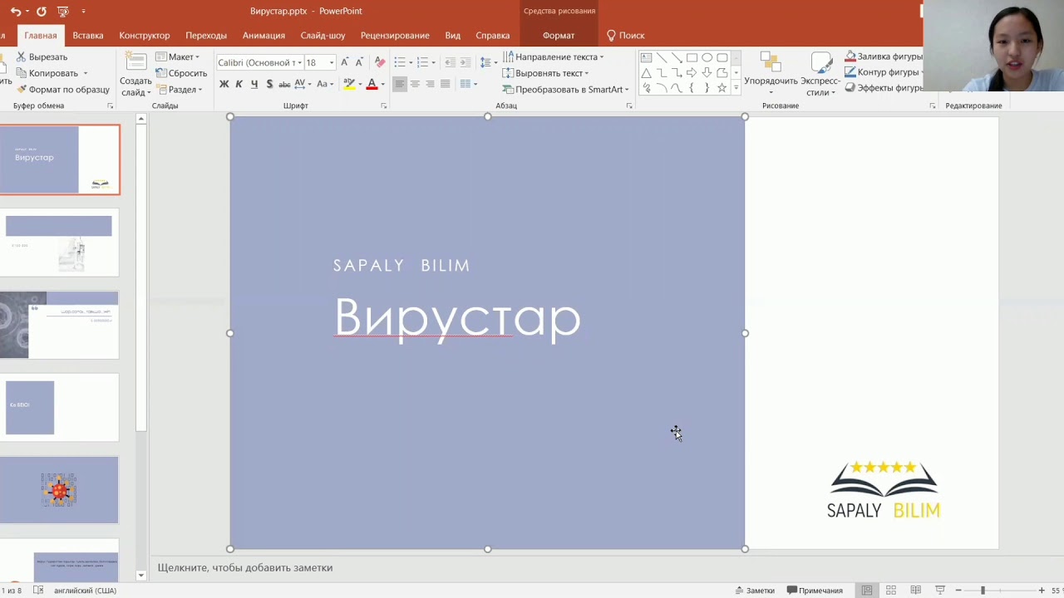Toggle underline Ч formatting
The image size is (1064, 598).
point(254,84)
